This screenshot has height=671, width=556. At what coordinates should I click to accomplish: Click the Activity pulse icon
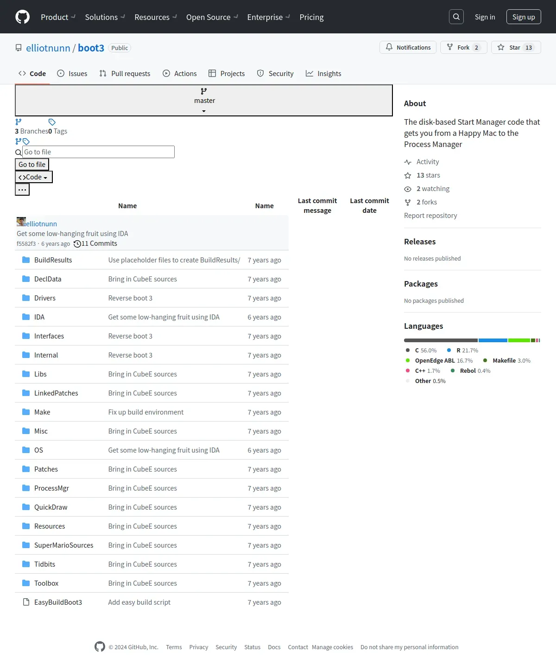(x=408, y=162)
